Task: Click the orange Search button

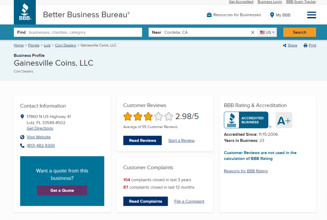Action: pos(300,32)
